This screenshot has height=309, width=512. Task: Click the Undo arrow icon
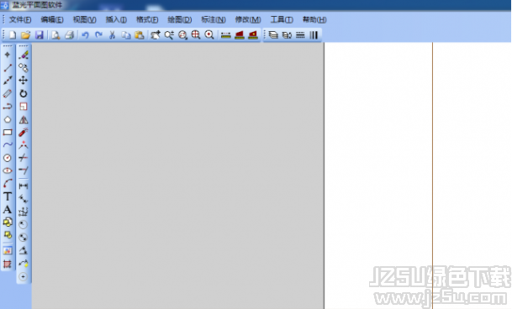[x=85, y=35]
